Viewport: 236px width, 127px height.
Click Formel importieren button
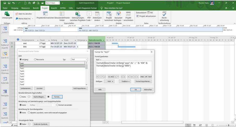click(x=143, y=81)
